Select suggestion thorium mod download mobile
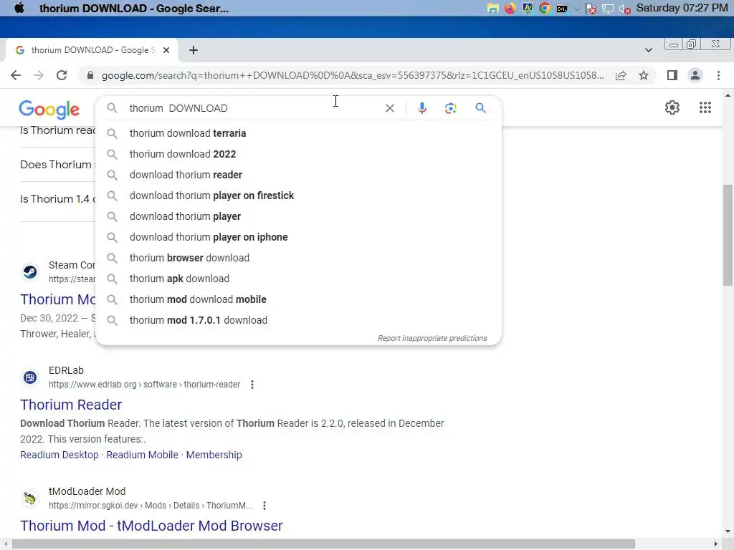Image resolution: width=734 pixels, height=550 pixels. point(298,299)
